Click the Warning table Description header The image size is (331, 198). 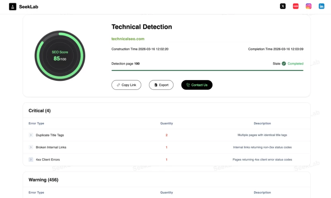pyautogui.click(x=262, y=193)
